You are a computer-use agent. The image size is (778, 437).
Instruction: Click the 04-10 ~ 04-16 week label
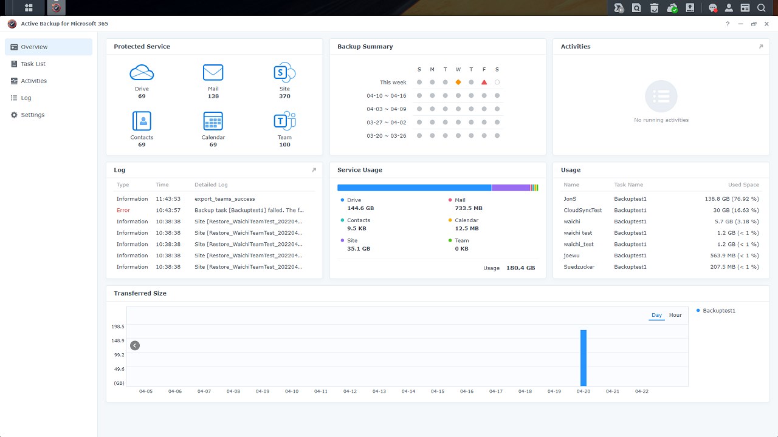[387, 96]
